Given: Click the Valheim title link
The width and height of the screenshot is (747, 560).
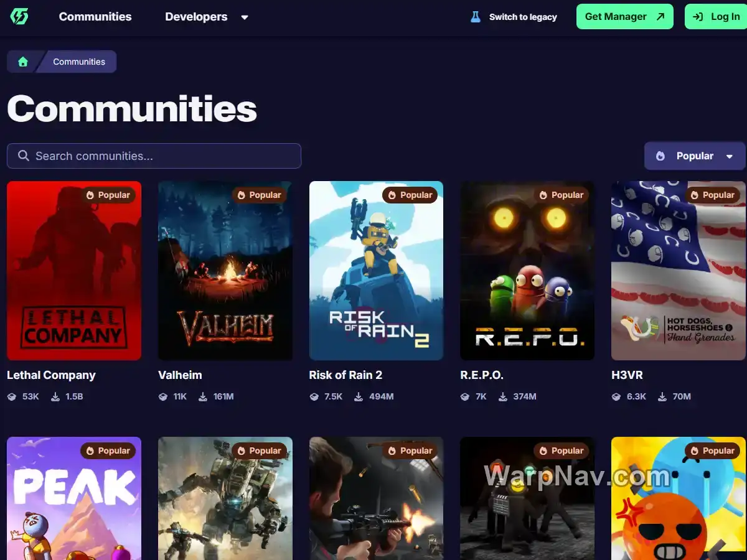Looking at the screenshot, I should [180, 375].
